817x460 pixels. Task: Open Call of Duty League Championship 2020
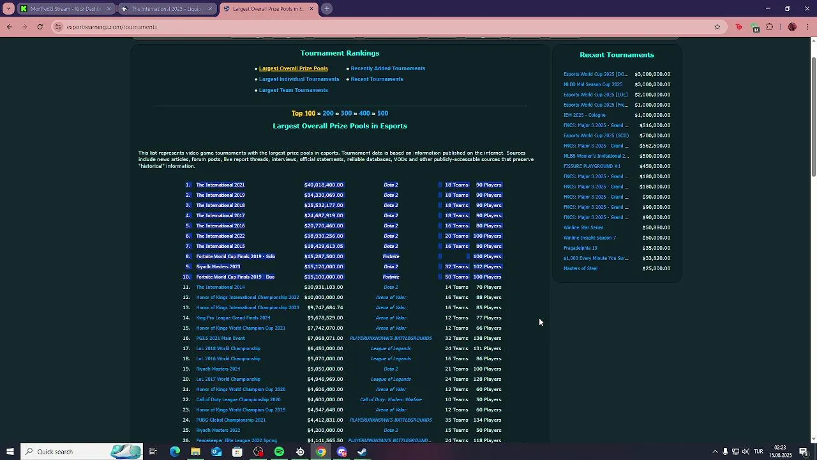238,399
